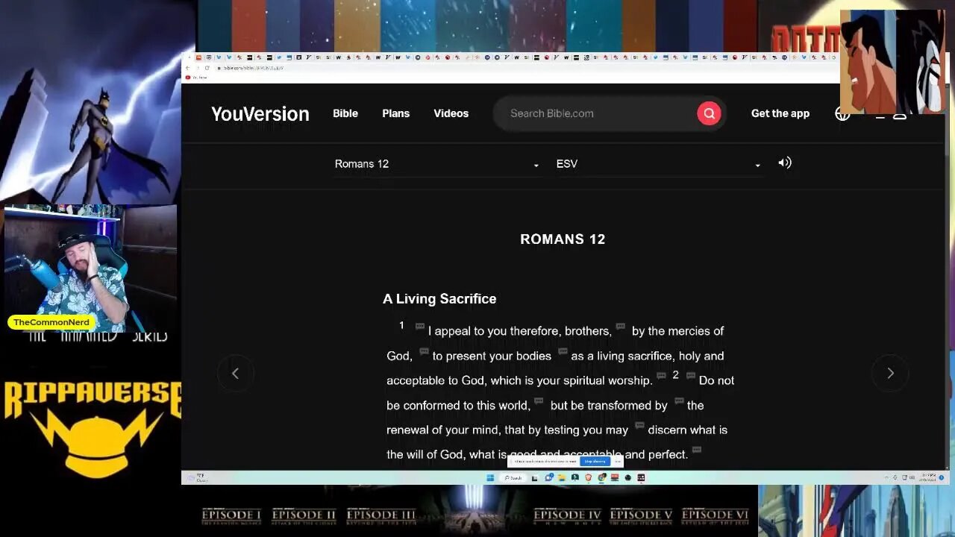Open footnote icon after "God," in verse 1

tap(424, 351)
